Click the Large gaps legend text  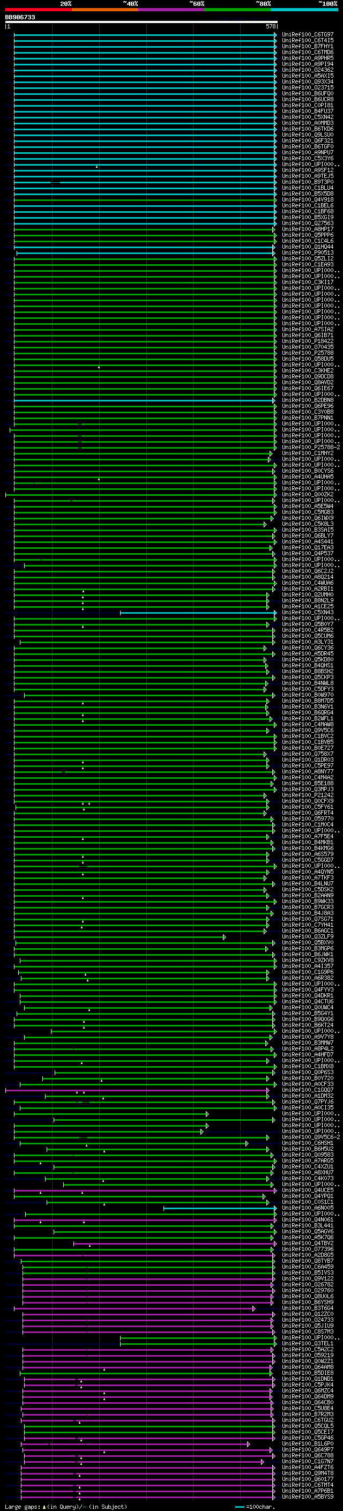23,1506
